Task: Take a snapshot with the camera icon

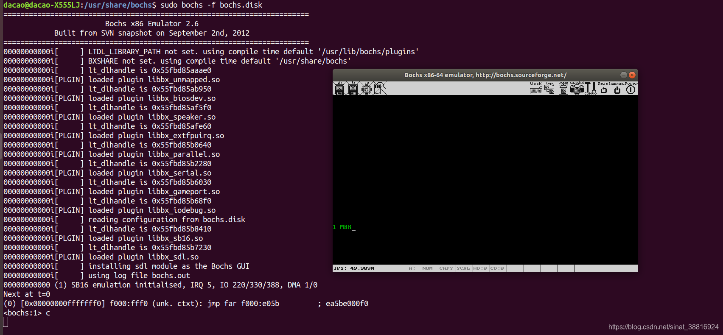Action: coord(577,88)
